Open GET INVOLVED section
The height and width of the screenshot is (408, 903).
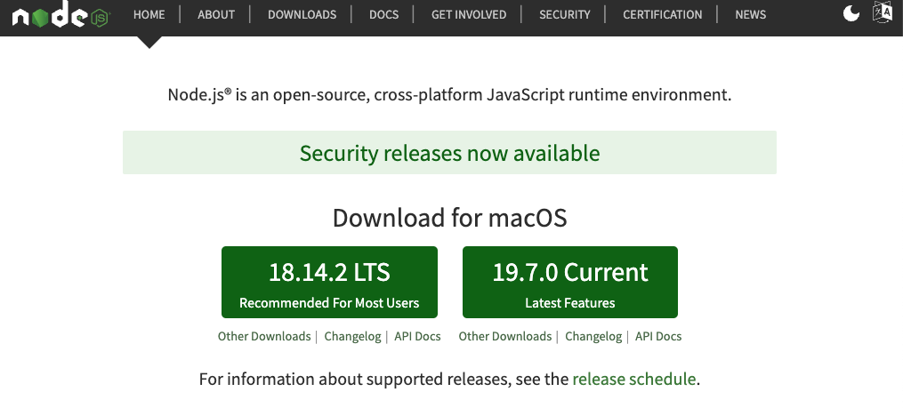click(x=469, y=15)
